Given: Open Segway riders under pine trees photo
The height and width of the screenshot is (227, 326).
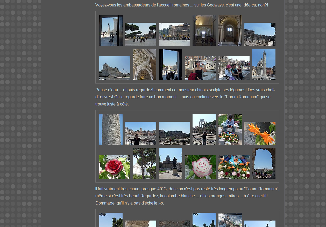Looking at the screenshot, I should pyautogui.click(x=140, y=34).
